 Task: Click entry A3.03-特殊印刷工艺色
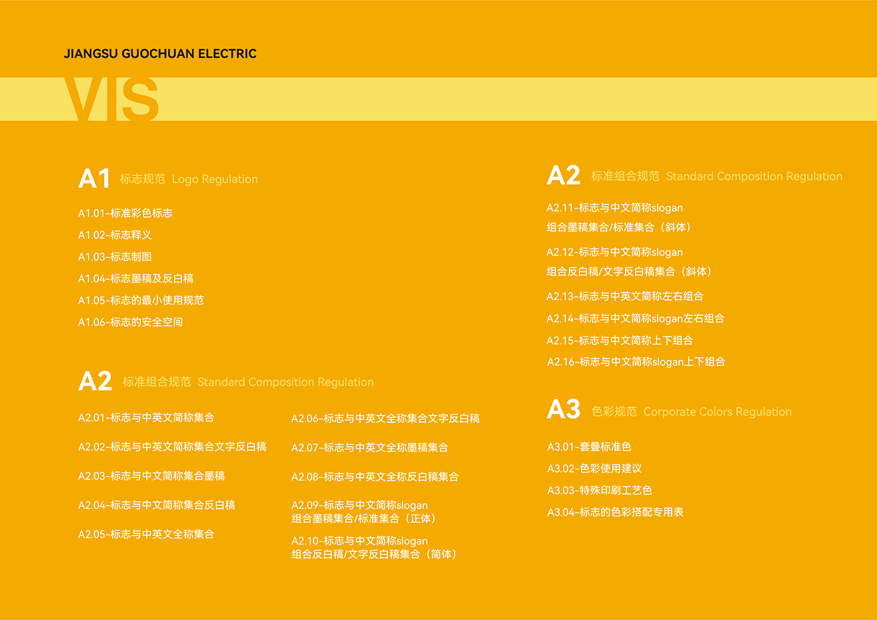coord(600,491)
